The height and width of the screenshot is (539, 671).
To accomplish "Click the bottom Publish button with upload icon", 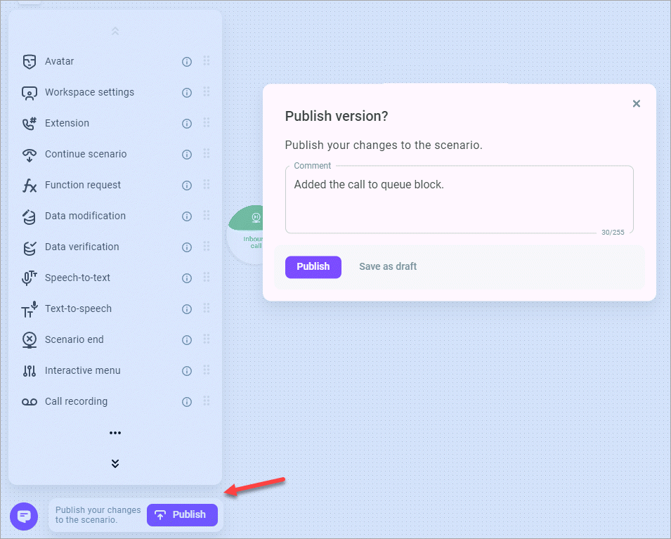I will click(182, 515).
